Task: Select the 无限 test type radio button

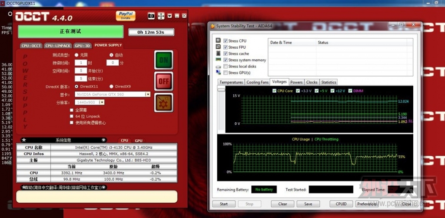Action: (76, 55)
